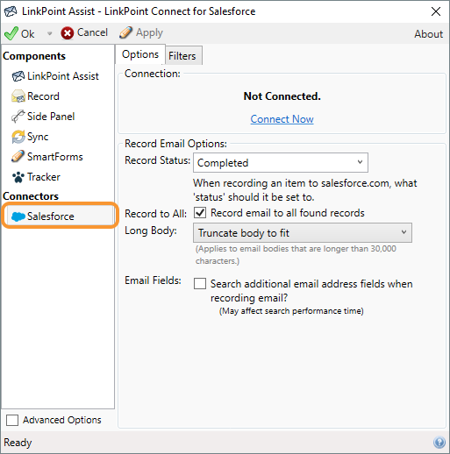Open the Record Status dropdown
This screenshot has width=450, height=454.
[x=281, y=163]
